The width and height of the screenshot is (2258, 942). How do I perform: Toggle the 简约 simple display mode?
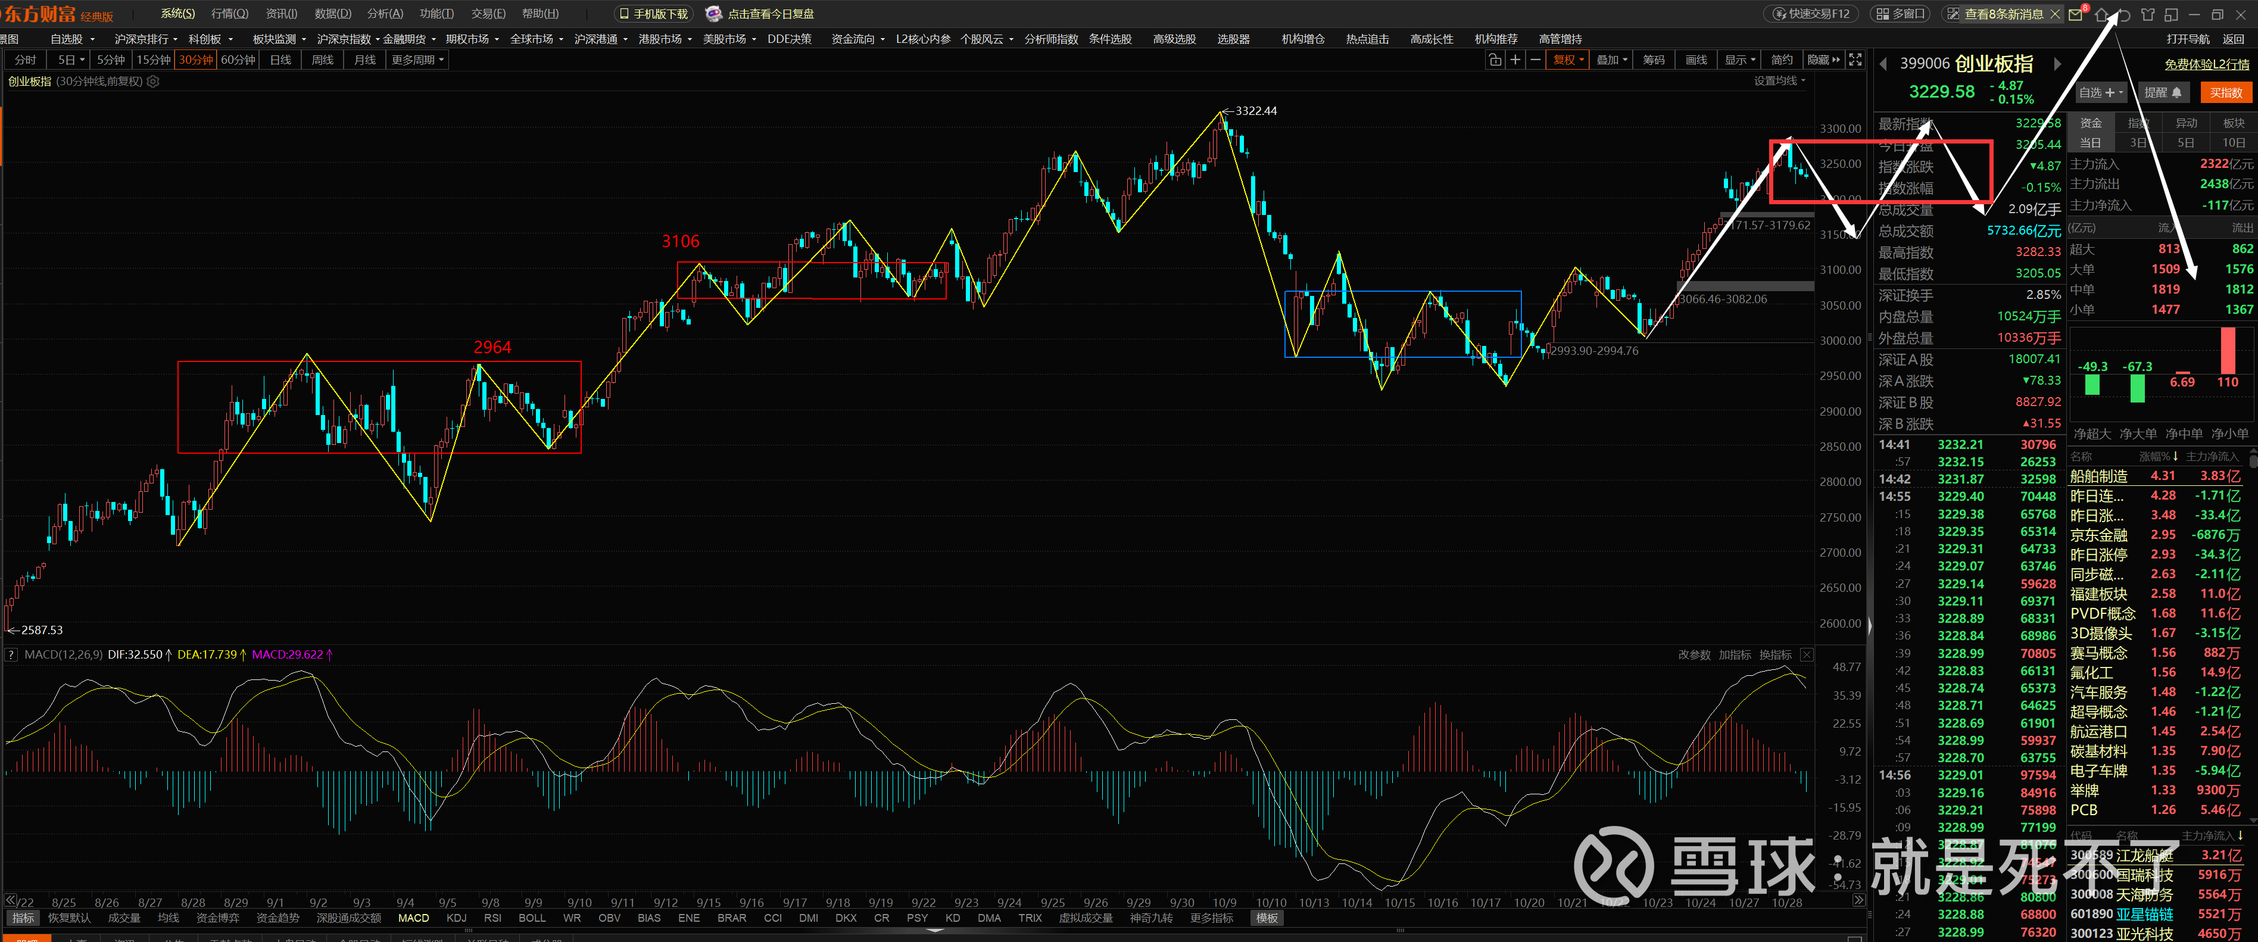tap(1781, 60)
